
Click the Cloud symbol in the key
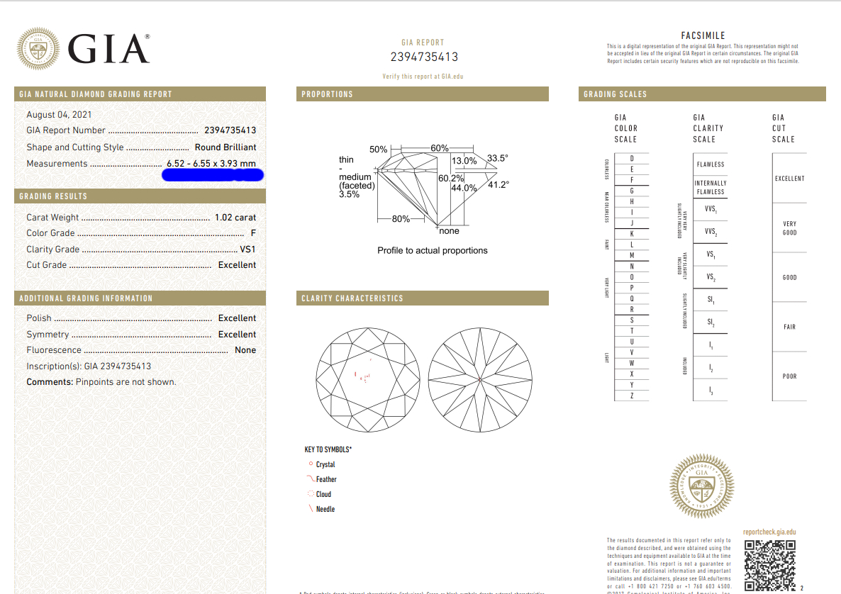click(311, 494)
